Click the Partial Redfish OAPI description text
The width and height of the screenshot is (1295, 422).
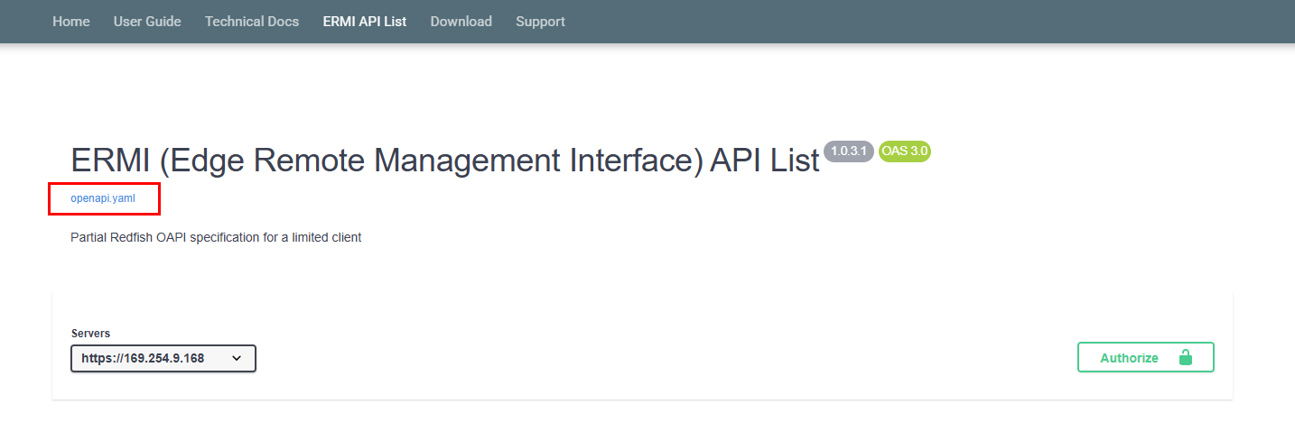pyautogui.click(x=216, y=238)
